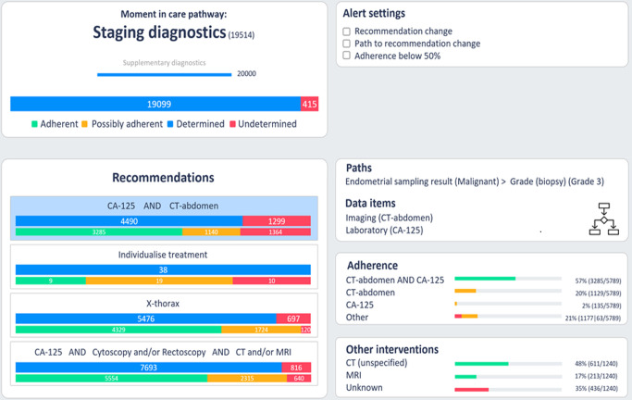Click the green Adherent legend square

tap(34, 124)
